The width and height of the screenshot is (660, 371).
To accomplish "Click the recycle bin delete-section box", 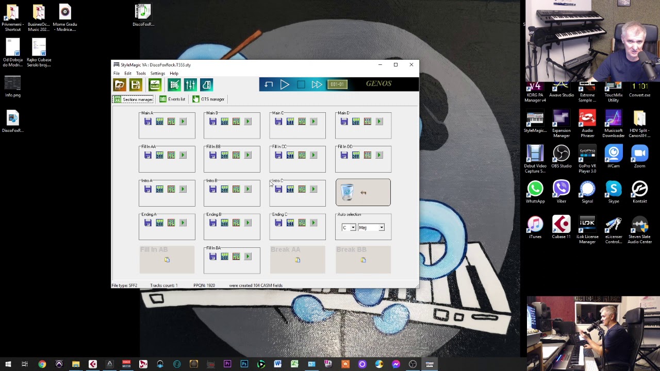I will (x=363, y=192).
